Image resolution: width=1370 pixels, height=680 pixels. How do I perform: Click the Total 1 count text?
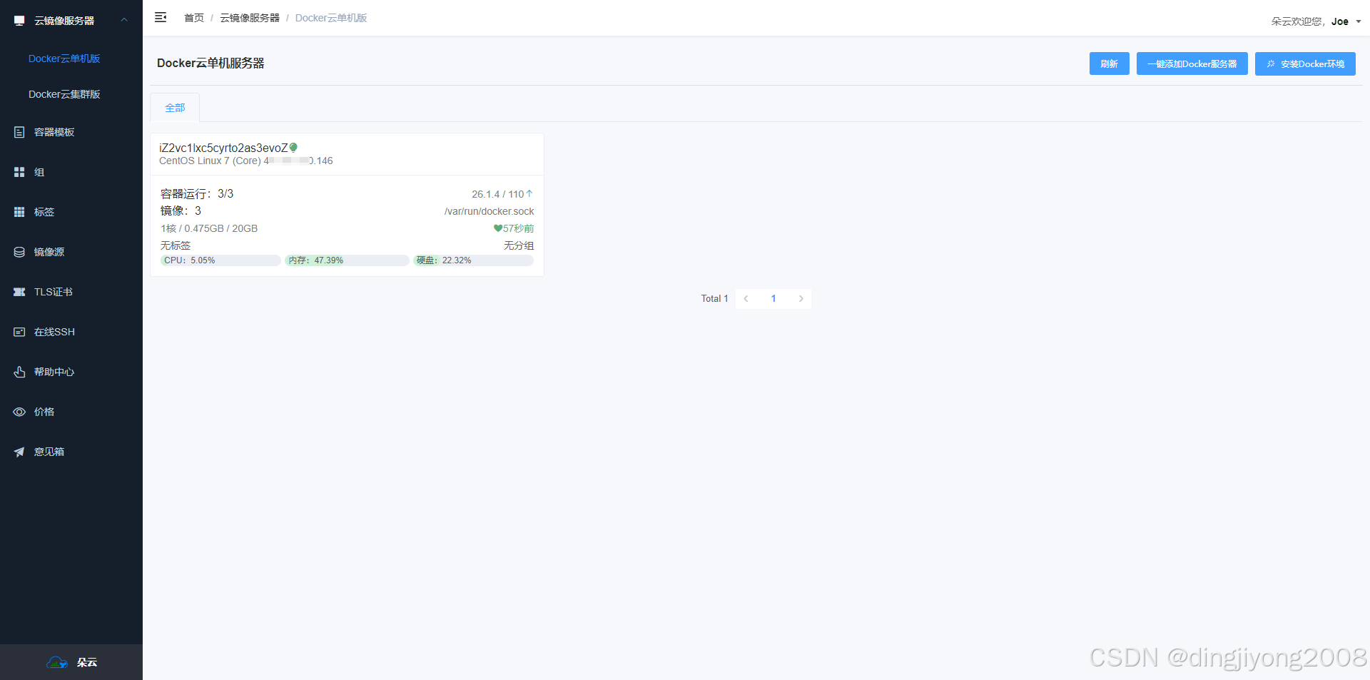point(714,298)
